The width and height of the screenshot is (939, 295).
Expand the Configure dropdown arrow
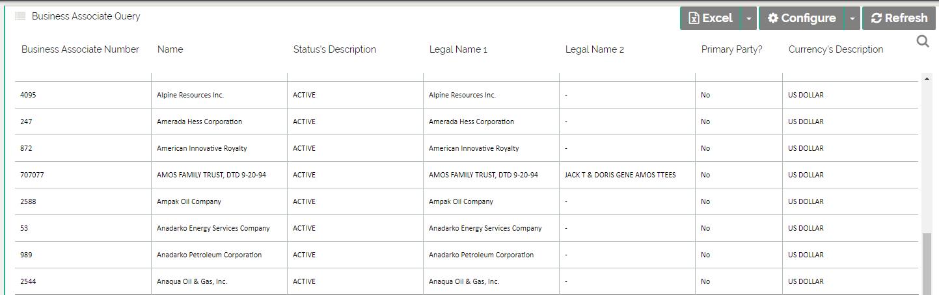click(852, 18)
